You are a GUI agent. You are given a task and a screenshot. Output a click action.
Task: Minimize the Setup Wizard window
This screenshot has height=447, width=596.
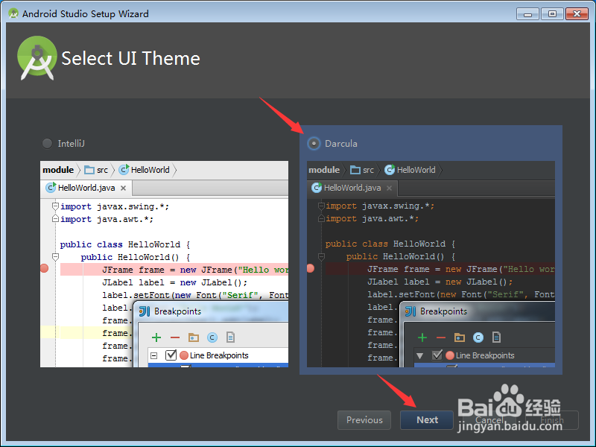coord(527,14)
